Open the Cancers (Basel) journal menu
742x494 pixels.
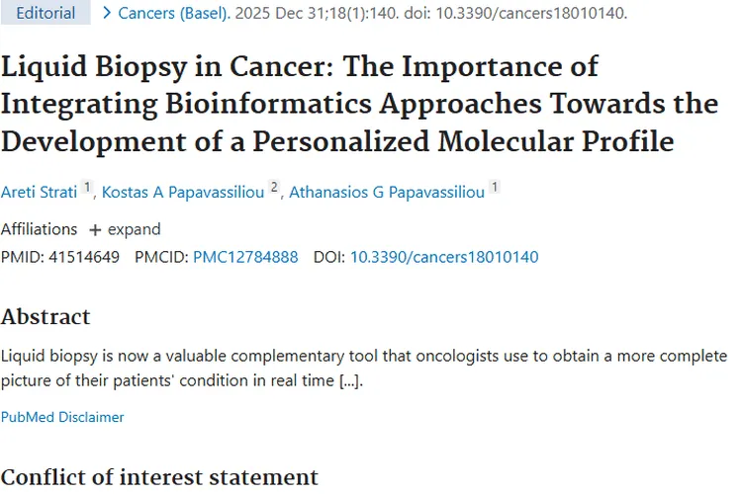click(x=173, y=13)
